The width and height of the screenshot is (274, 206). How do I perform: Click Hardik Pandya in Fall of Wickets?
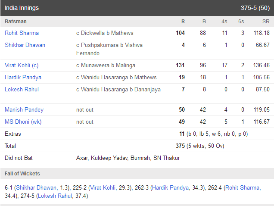[x=170, y=187]
